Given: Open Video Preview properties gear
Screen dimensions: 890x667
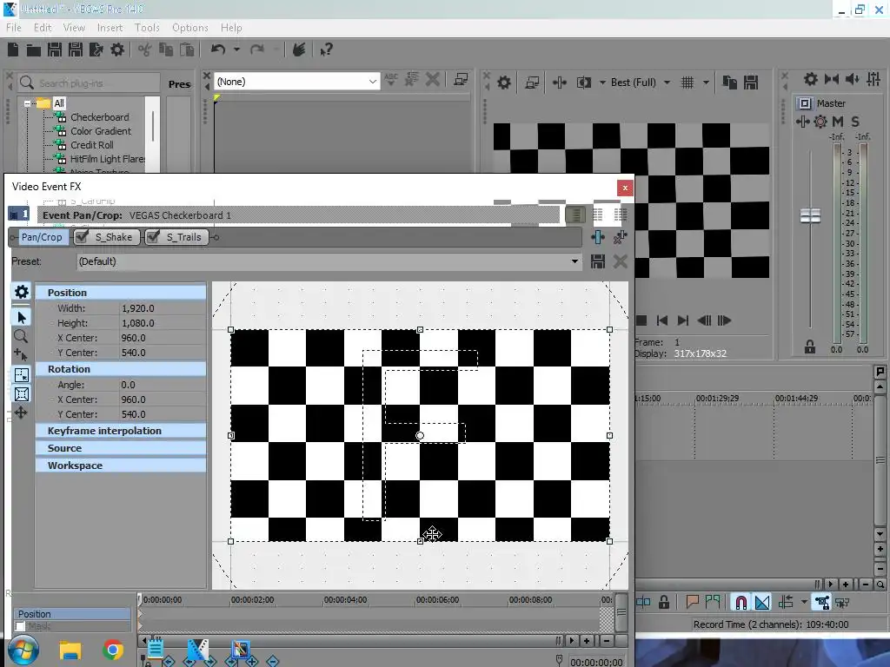Looking at the screenshot, I should tap(504, 83).
